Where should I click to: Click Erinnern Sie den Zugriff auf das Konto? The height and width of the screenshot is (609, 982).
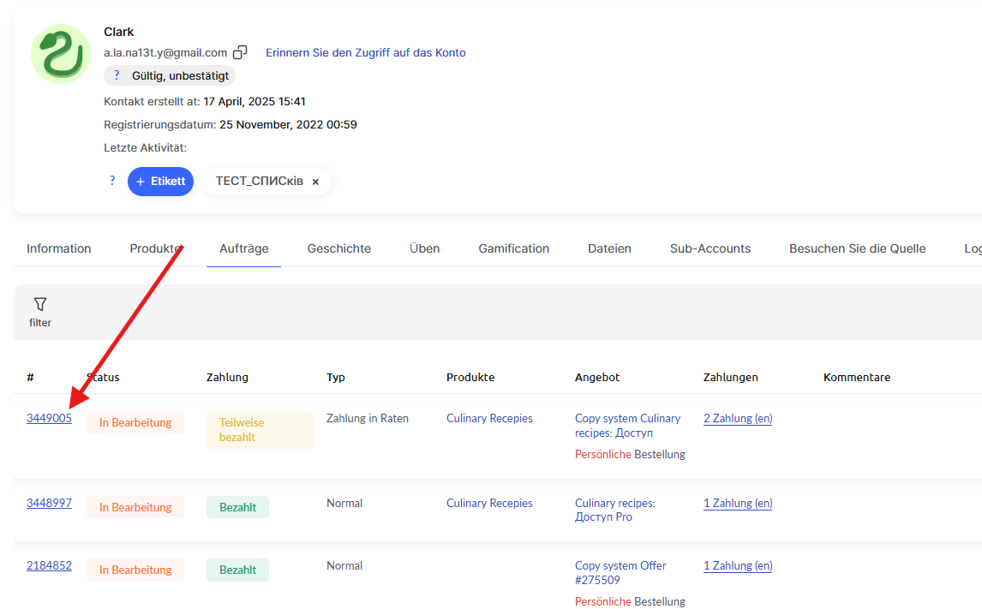coord(365,52)
